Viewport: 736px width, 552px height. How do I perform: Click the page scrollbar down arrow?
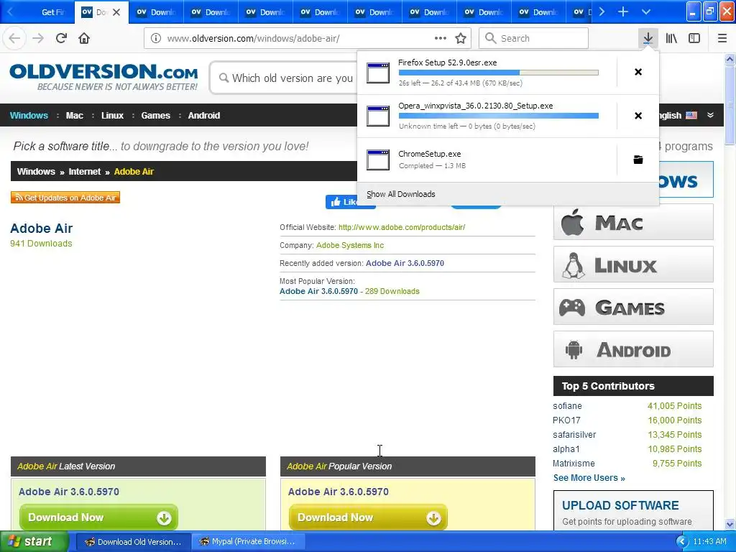point(730,524)
